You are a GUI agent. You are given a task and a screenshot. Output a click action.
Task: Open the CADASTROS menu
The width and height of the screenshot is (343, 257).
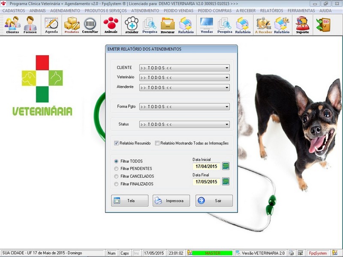14,10
